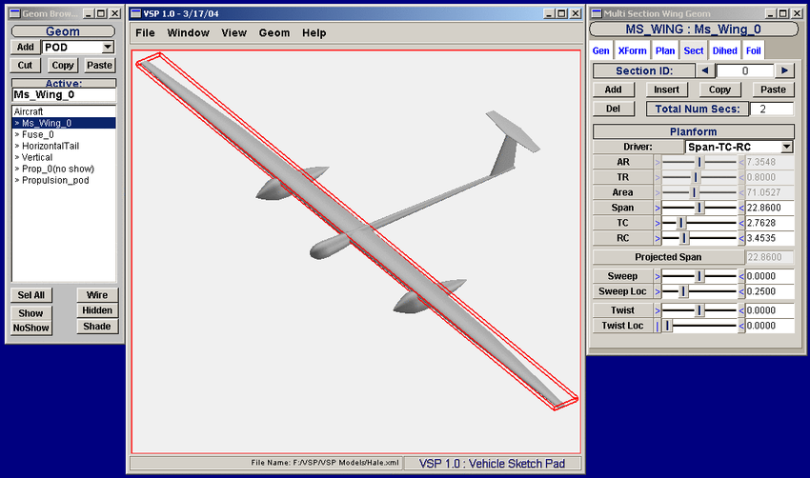Click the Twist slider decrease arrow
Image resolution: width=810 pixels, height=478 pixels.
[657, 310]
